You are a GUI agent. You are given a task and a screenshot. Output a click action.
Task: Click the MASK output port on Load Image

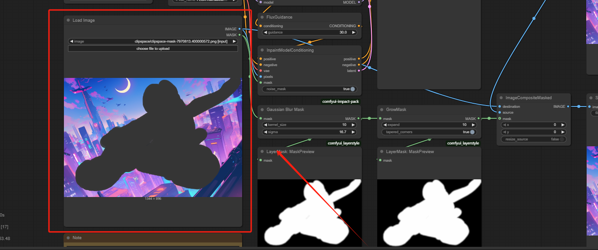pyautogui.click(x=240, y=35)
